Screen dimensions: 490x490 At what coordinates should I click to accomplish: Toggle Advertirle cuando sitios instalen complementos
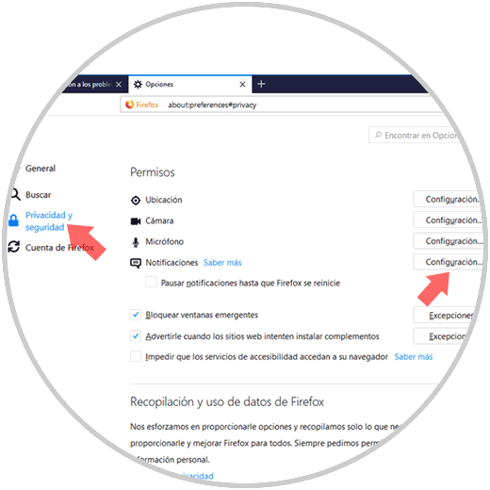point(136,335)
